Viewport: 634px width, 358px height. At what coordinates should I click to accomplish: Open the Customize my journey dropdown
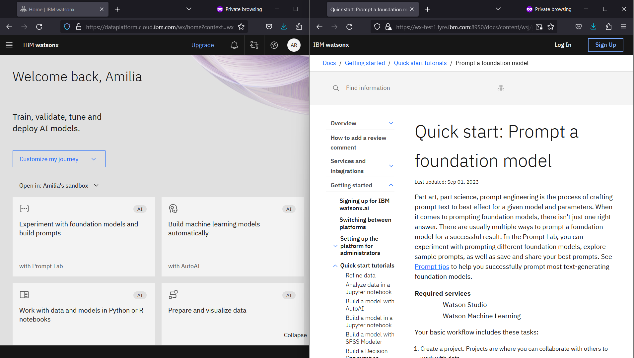coord(59,159)
